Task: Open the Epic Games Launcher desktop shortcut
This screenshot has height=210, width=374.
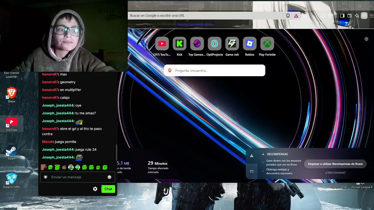Action: [11, 75]
